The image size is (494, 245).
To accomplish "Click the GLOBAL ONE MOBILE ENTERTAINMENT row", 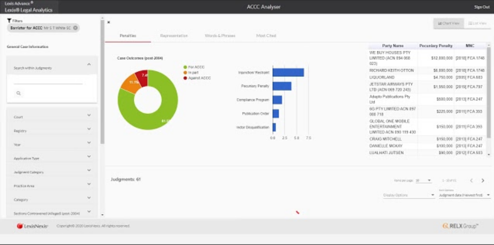I will click(x=427, y=126).
